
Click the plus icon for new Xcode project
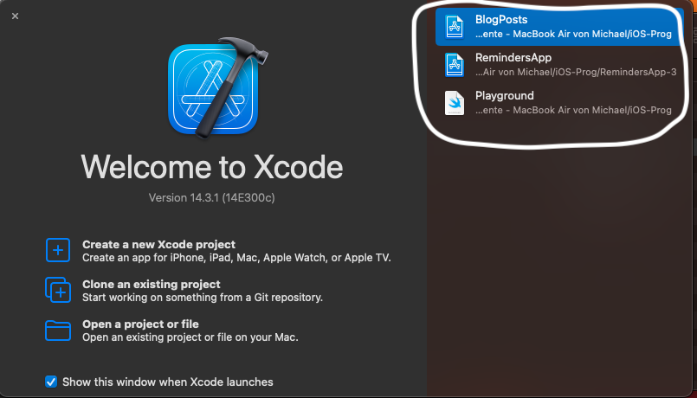pos(58,250)
